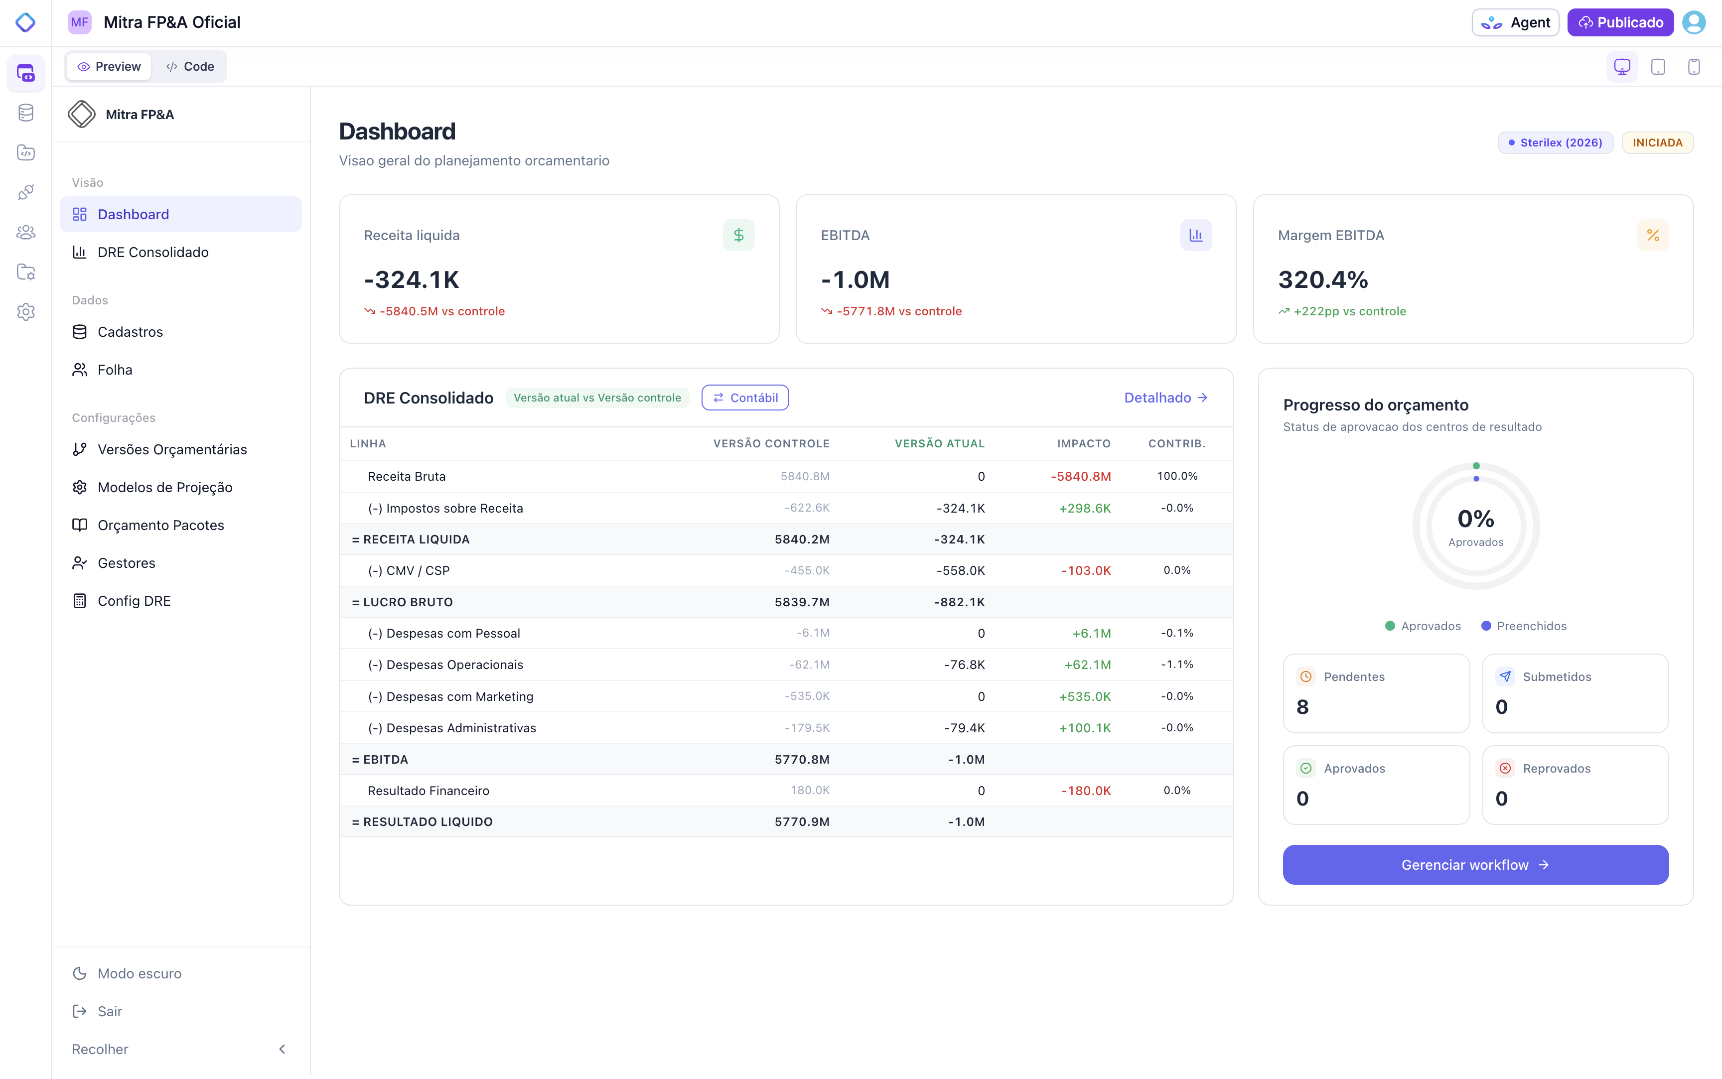Click the 0% Aprovados progress ring

(x=1475, y=527)
